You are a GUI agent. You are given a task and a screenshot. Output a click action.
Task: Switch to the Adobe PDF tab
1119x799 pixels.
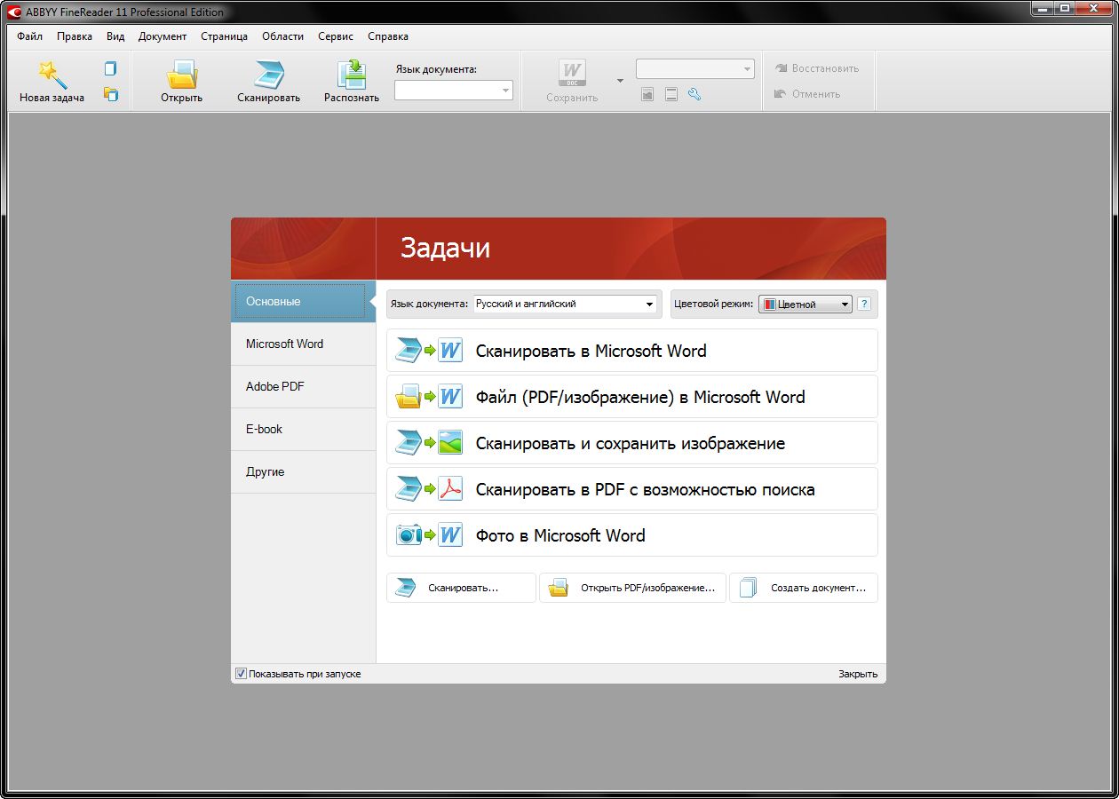[275, 387]
